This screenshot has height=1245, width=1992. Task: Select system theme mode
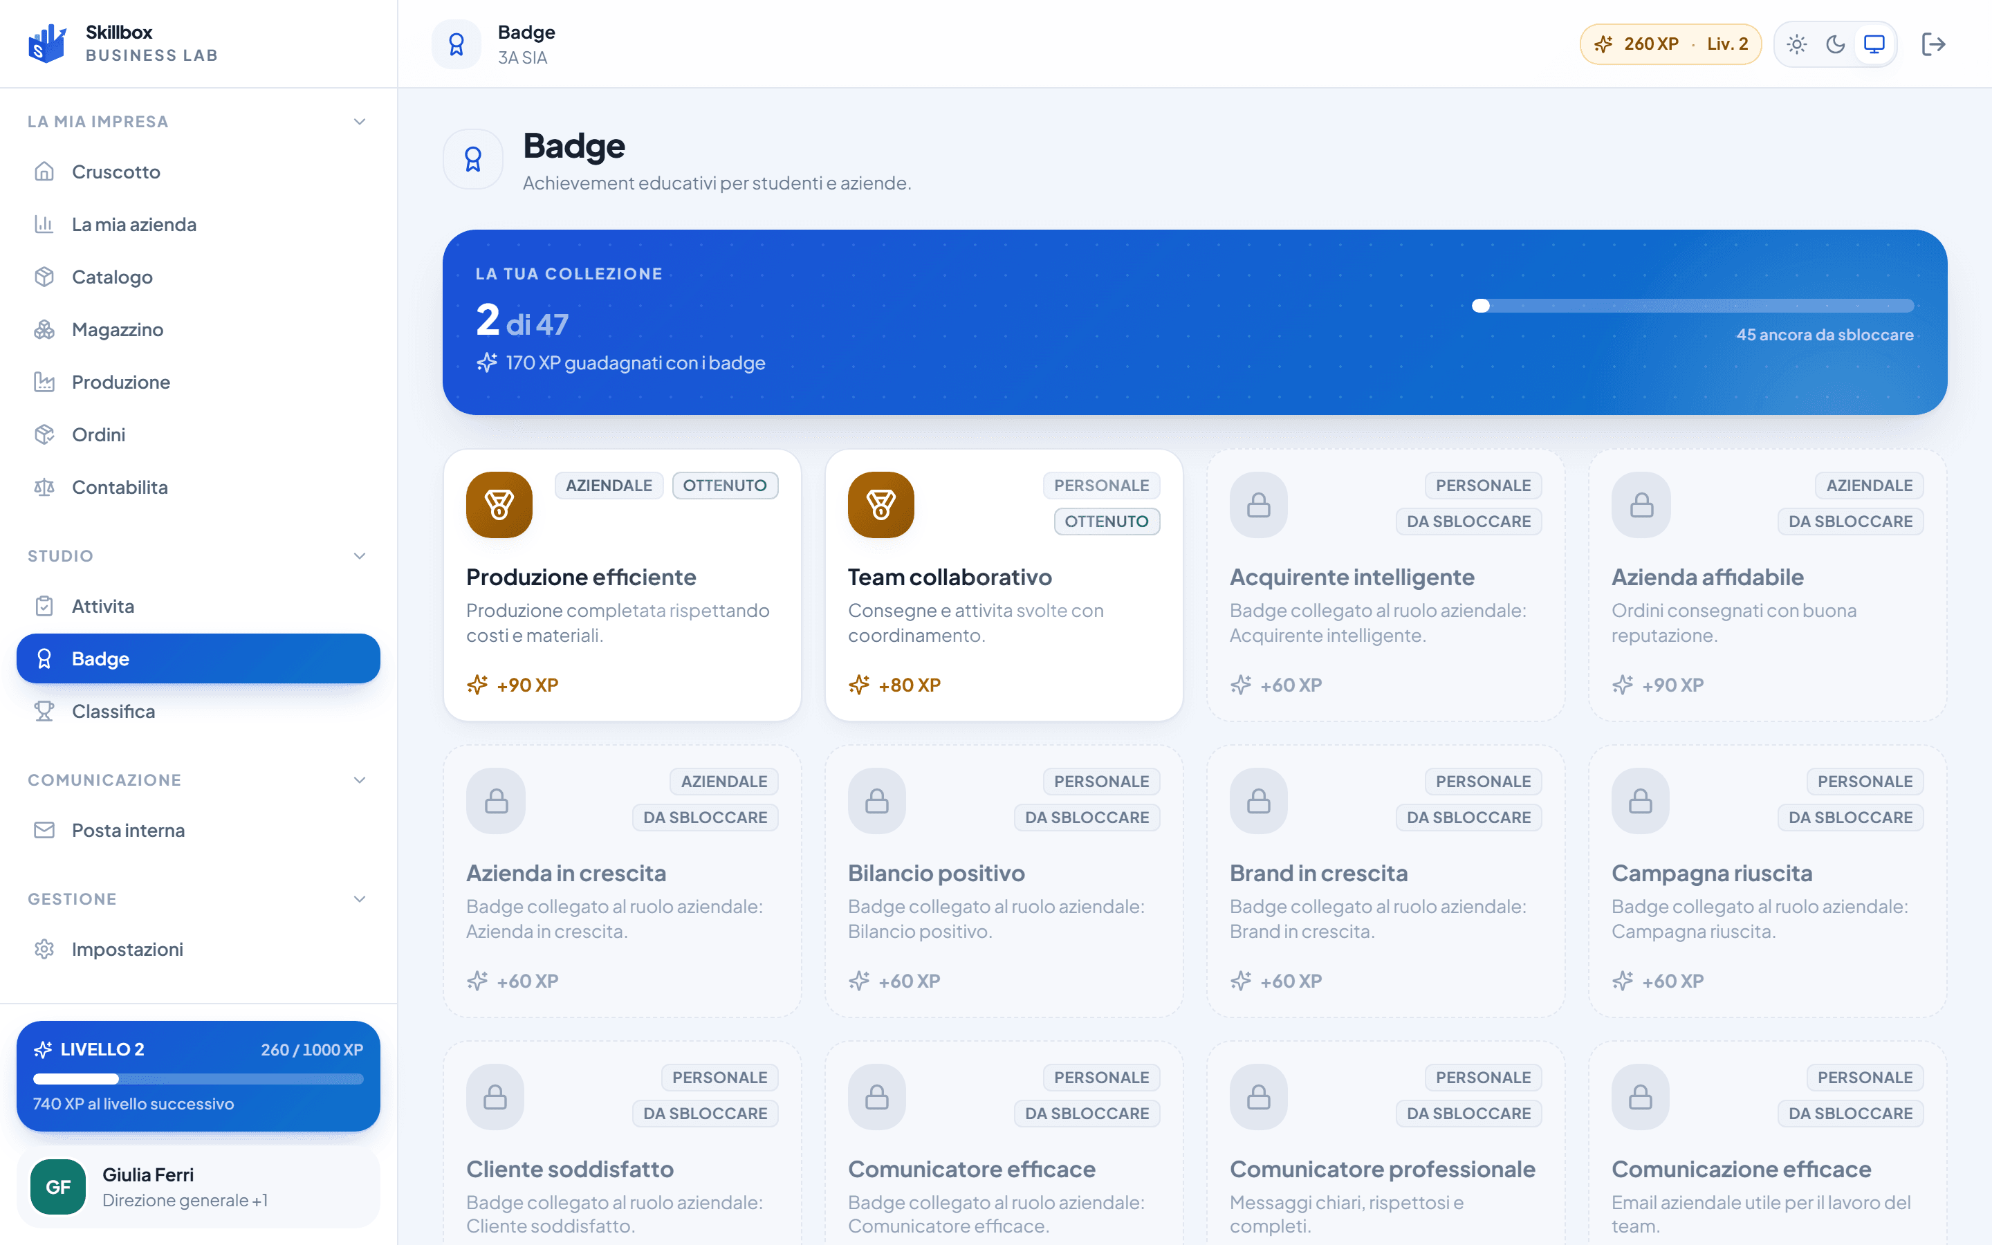(x=1874, y=44)
